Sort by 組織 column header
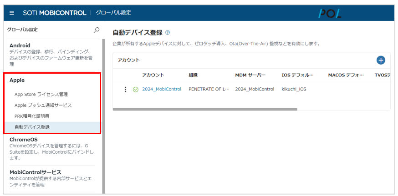This screenshot has height=196, width=398. [x=193, y=75]
